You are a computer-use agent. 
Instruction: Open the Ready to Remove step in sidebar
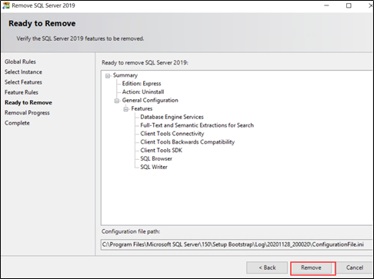pyautogui.click(x=28, y=102)
